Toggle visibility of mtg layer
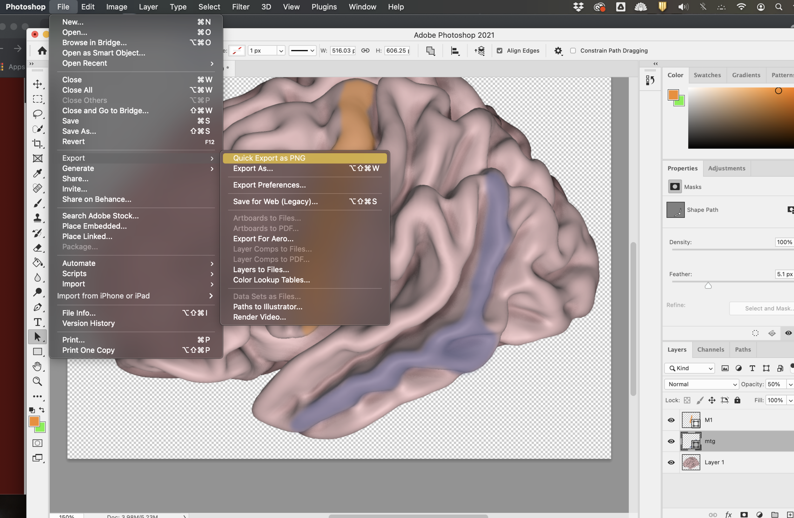The width and height of the screenshot is (794, 518). [x=671, y=441]
